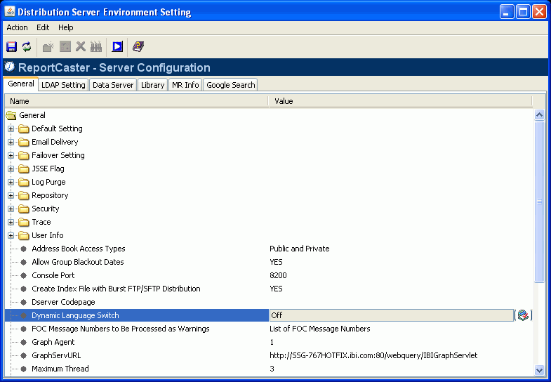Click the IBIGraphServlet URL value
The width and height of the screenshot is (551, 382).
373,355
